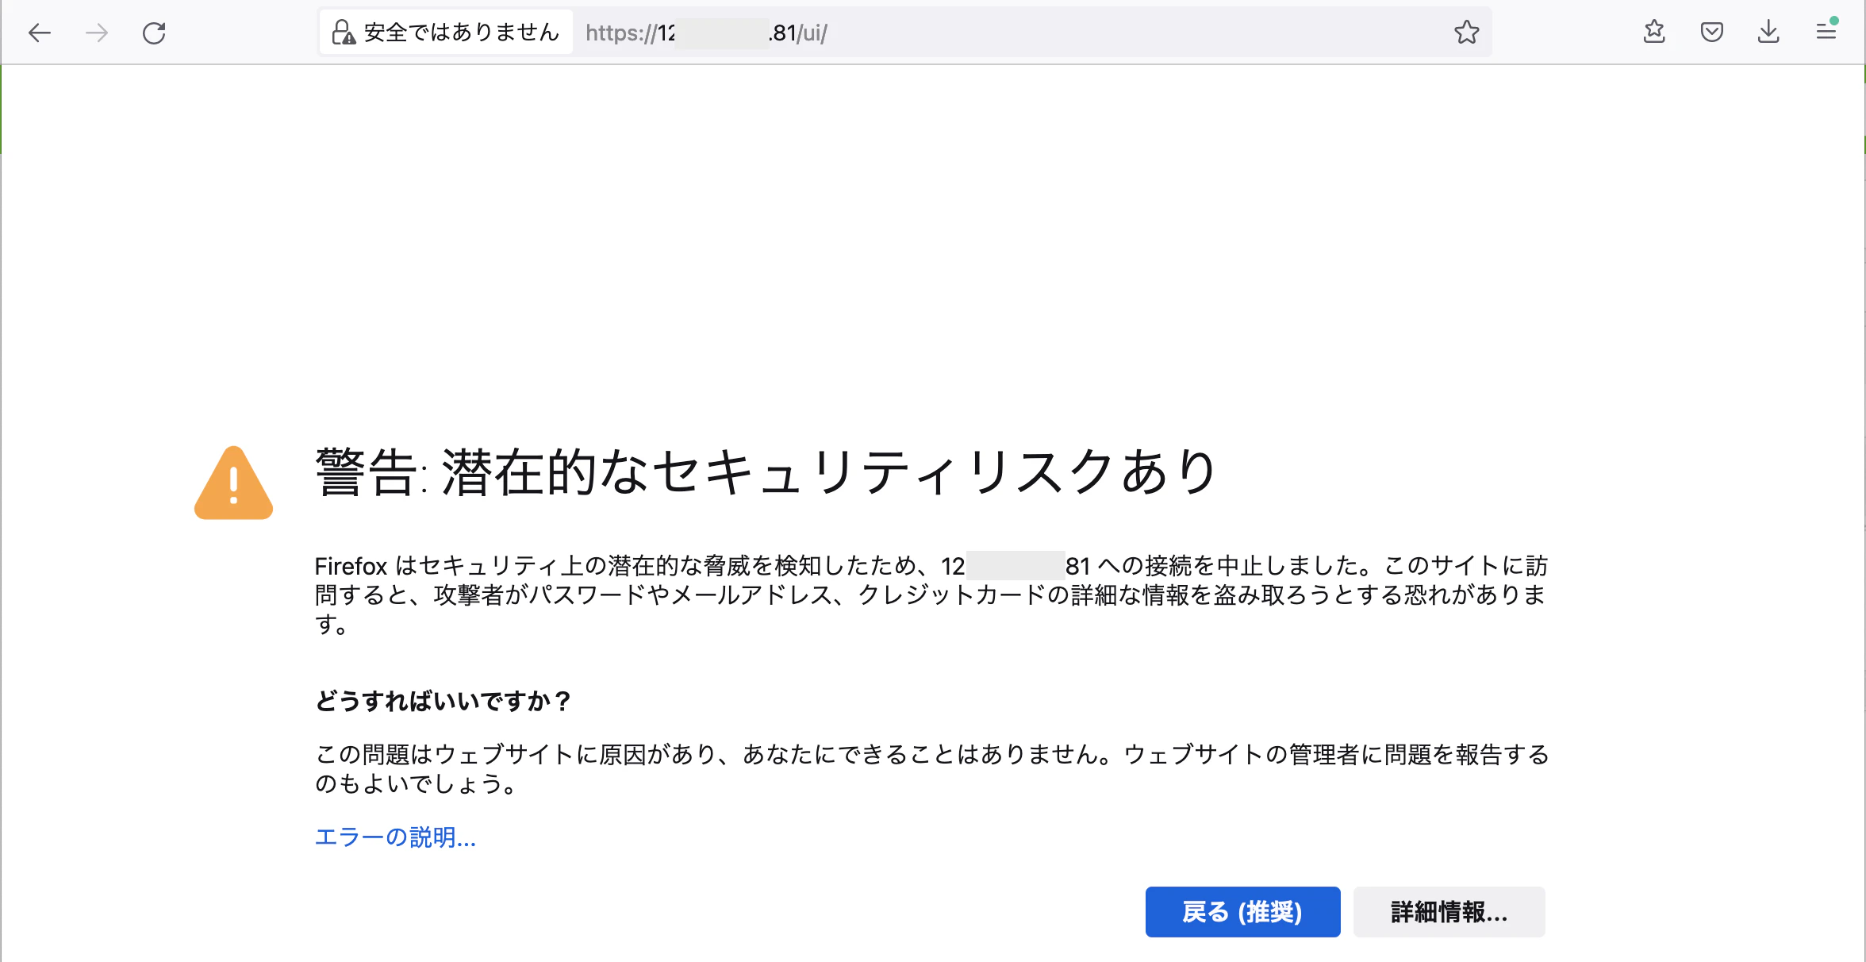
Task: Click the orange warning triangle icon
Action: (233, 483)
